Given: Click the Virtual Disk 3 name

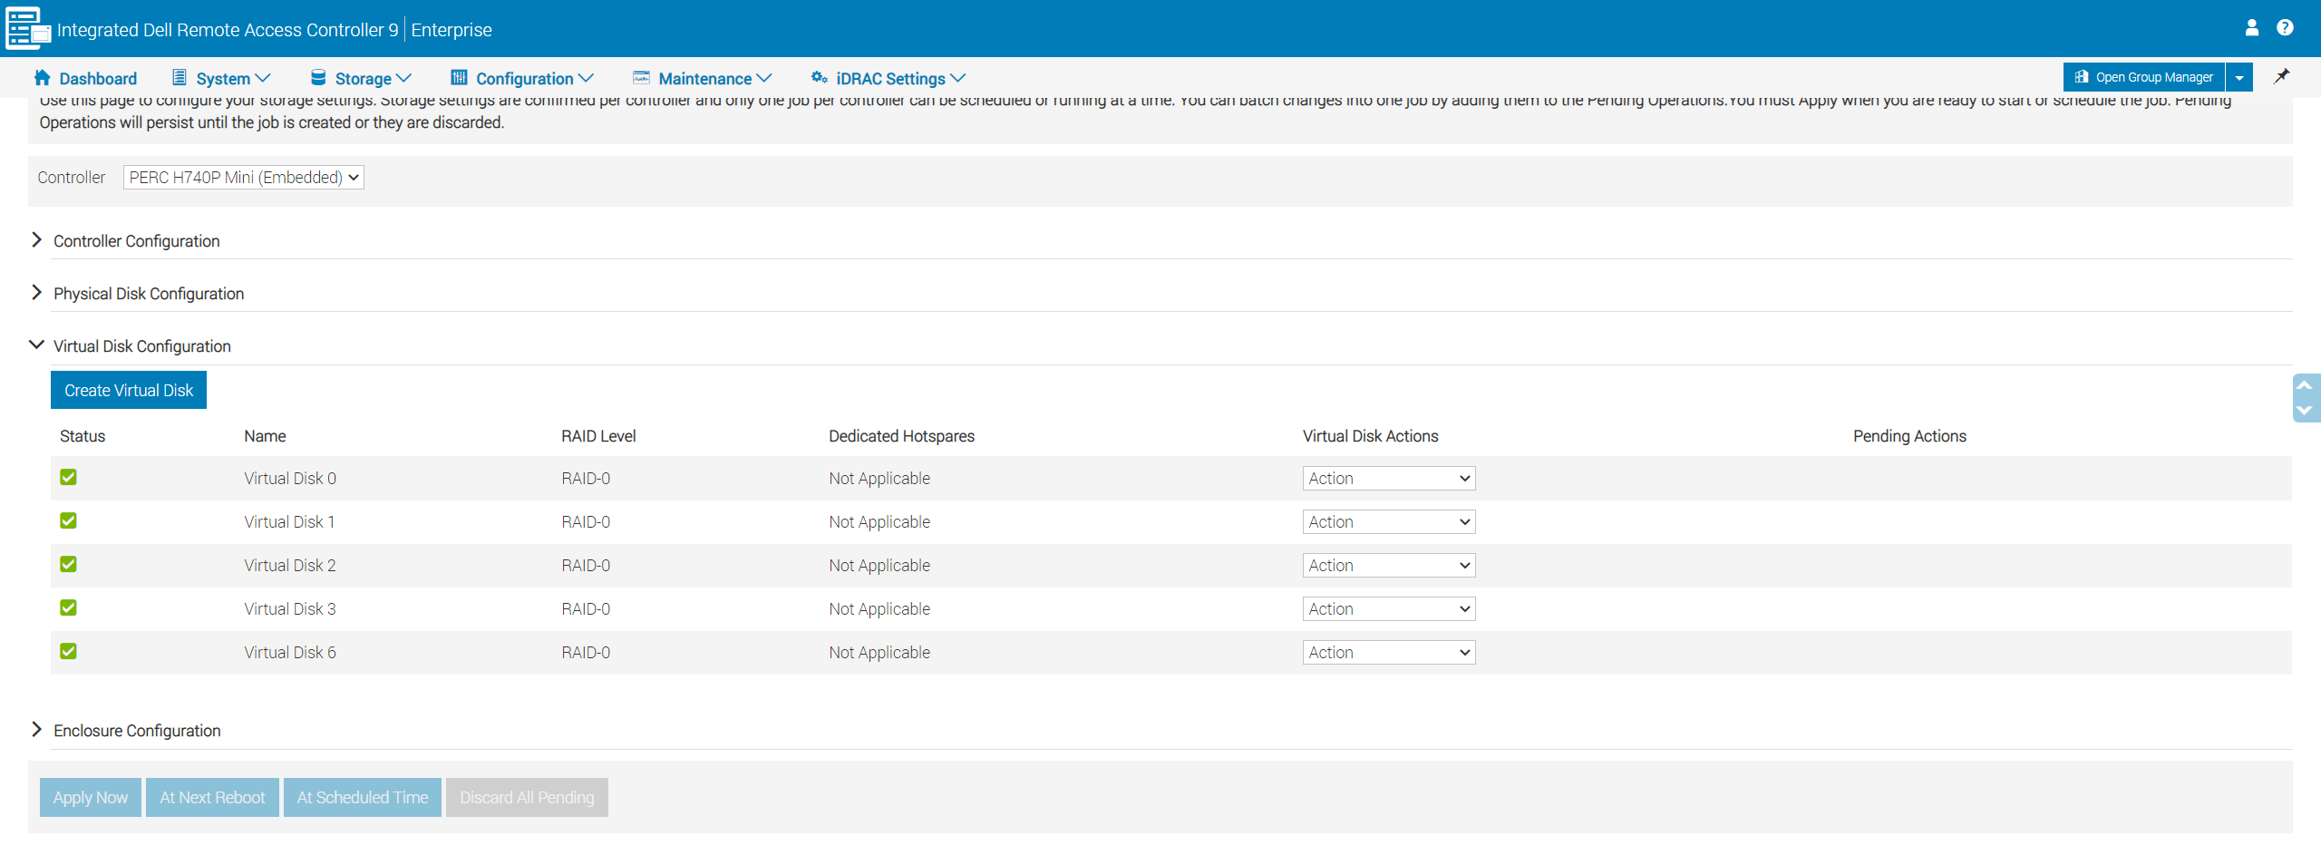Looking at the screenshot, I should click(x=290, y=609).
